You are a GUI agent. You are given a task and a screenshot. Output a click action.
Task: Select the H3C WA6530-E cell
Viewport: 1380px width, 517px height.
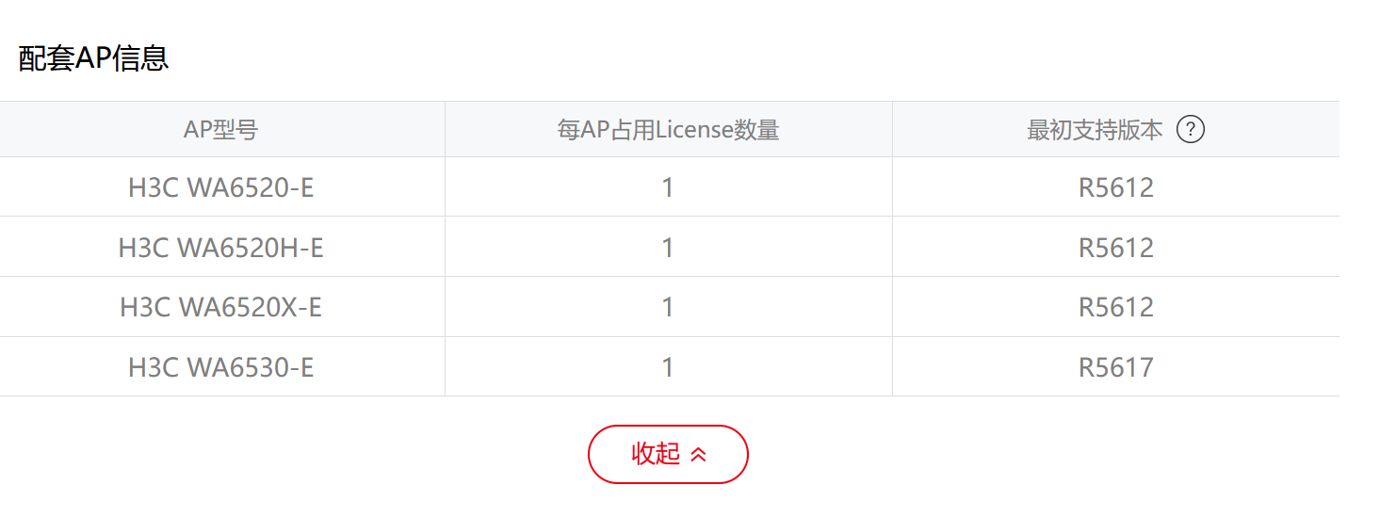[x=221, y=367]
